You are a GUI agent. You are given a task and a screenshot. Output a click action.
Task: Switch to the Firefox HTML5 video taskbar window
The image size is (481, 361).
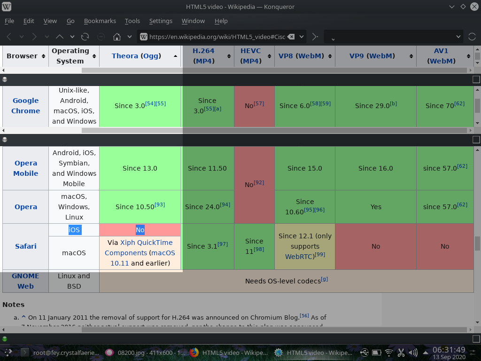(x=229, y=353)
